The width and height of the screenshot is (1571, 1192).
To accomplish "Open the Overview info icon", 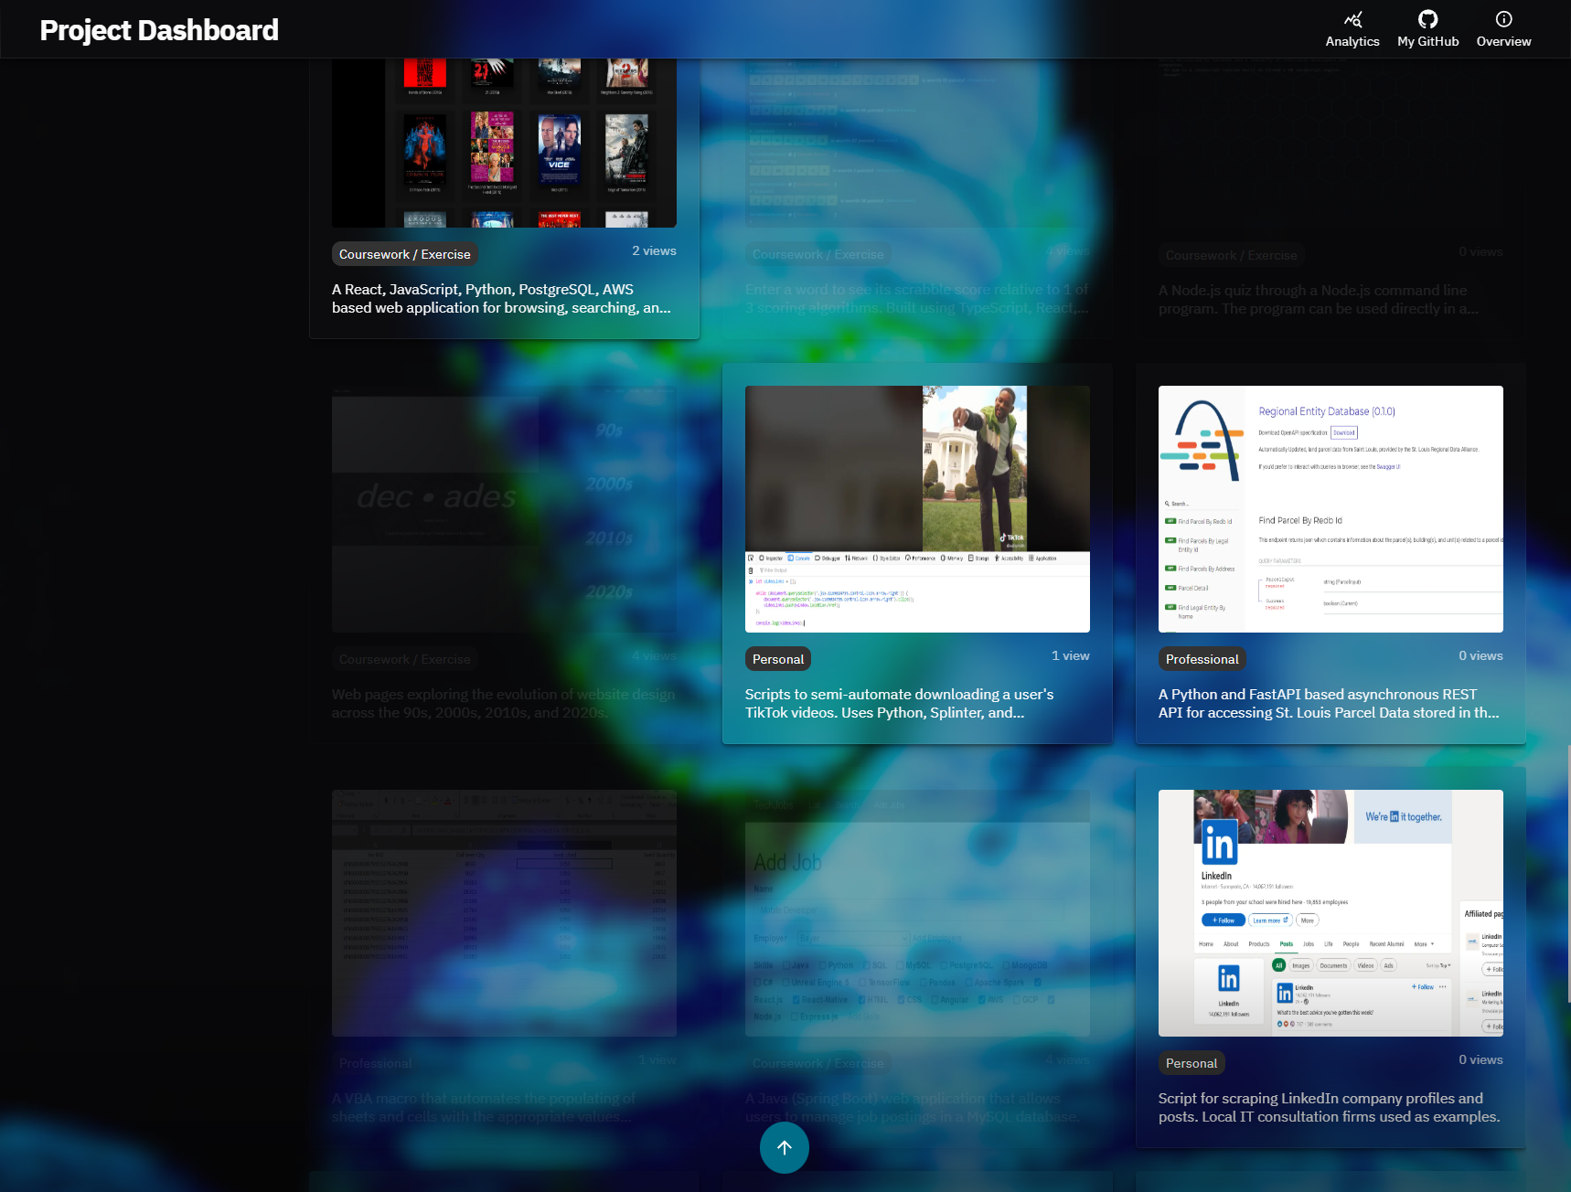I will 1503,19.
